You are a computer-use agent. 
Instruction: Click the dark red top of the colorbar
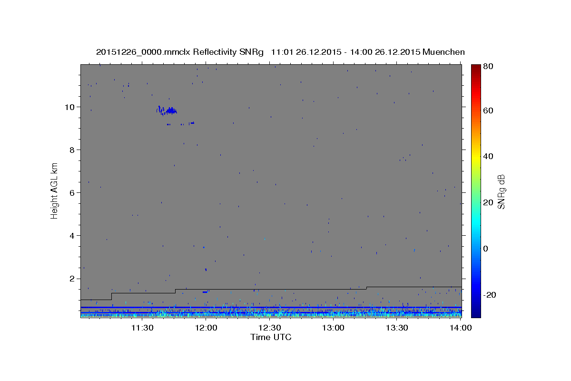pyautogui.click(x=476, y=68)
